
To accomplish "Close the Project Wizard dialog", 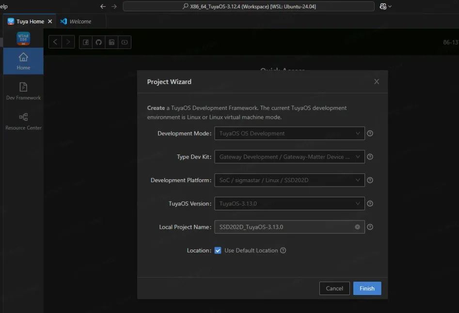I will pyautogui.click(x=377, y=82).
